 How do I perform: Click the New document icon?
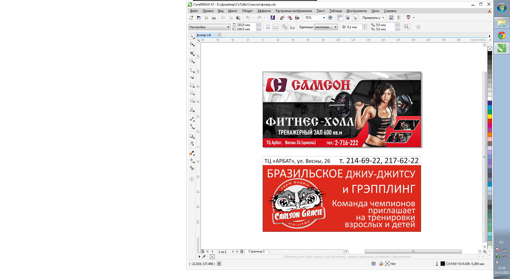(x=191, y=18)
